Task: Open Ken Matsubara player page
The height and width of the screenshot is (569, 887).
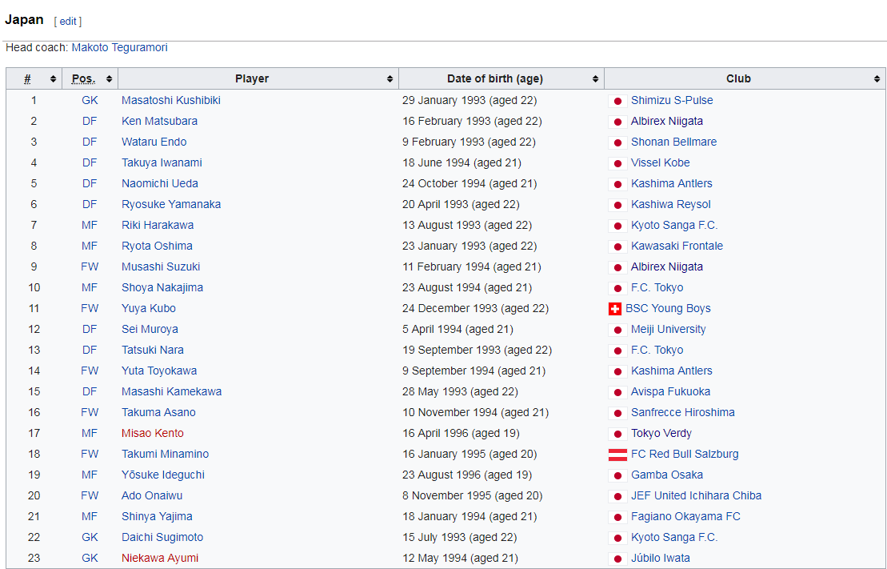Action: [x=159, y=121]
